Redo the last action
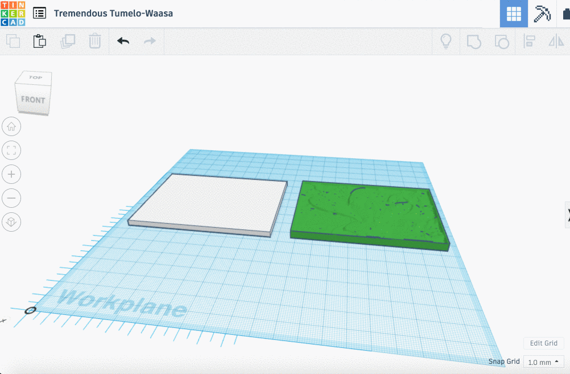Image resolution: width=570 pixels, height=374 pixels. (x=150, y=41)
